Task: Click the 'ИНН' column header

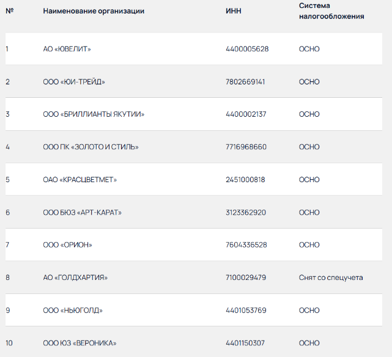Action: point(234,11)
